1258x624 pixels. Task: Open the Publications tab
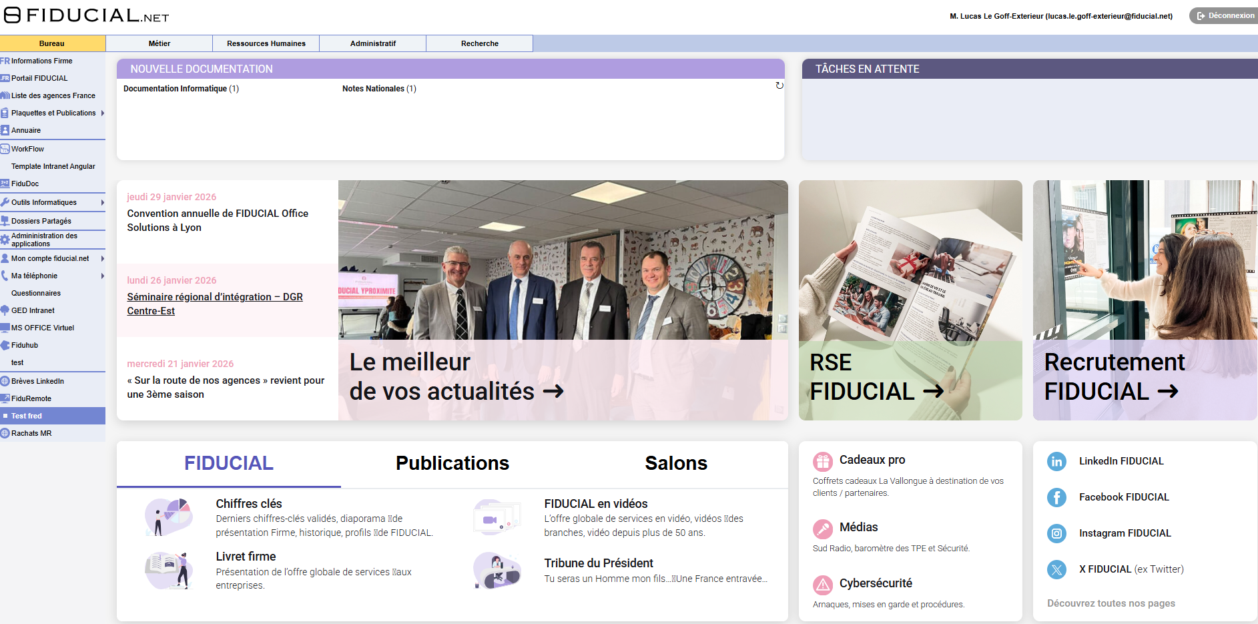pyautogui.click(x=452, y=462)
